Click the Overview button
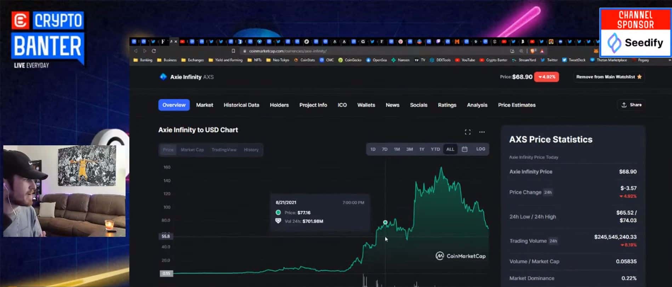The image size is (672, 287). coord(174,105)
